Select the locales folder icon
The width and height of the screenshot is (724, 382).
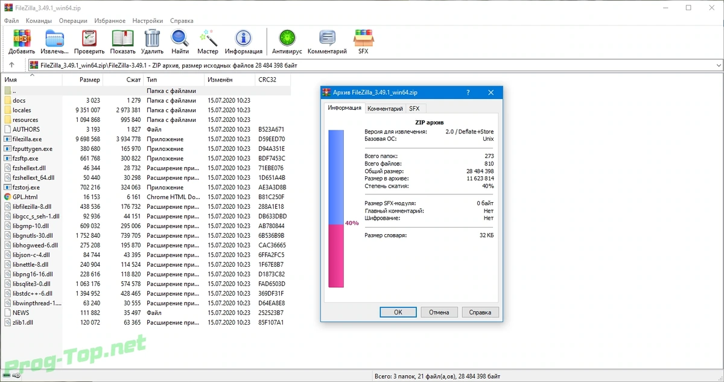click(8, 110)
